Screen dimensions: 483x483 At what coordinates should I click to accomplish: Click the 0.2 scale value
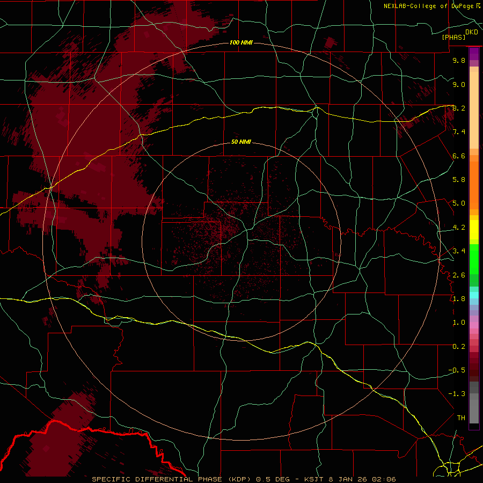pos(459,347)
